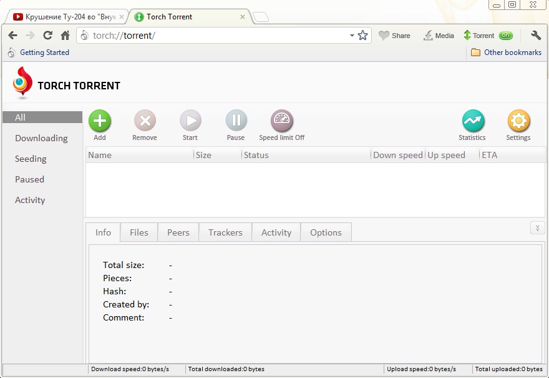Open the Media download button
Image resolution: width=549 pixels, height=378 pixels.
point(439,36)
